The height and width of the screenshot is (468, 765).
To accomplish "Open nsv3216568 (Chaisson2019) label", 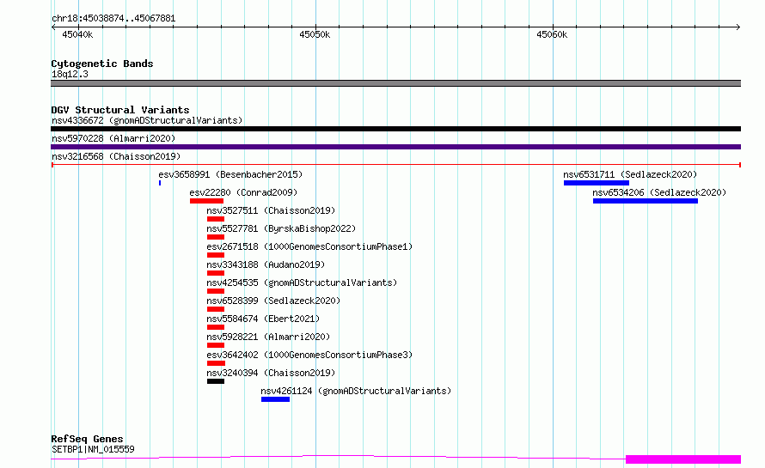I will 116,156.
